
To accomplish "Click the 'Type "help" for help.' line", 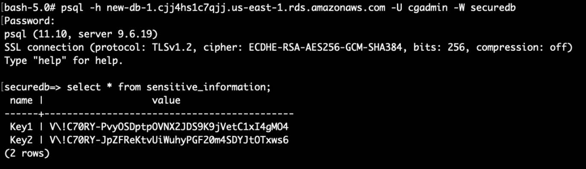I will [64, 60].
